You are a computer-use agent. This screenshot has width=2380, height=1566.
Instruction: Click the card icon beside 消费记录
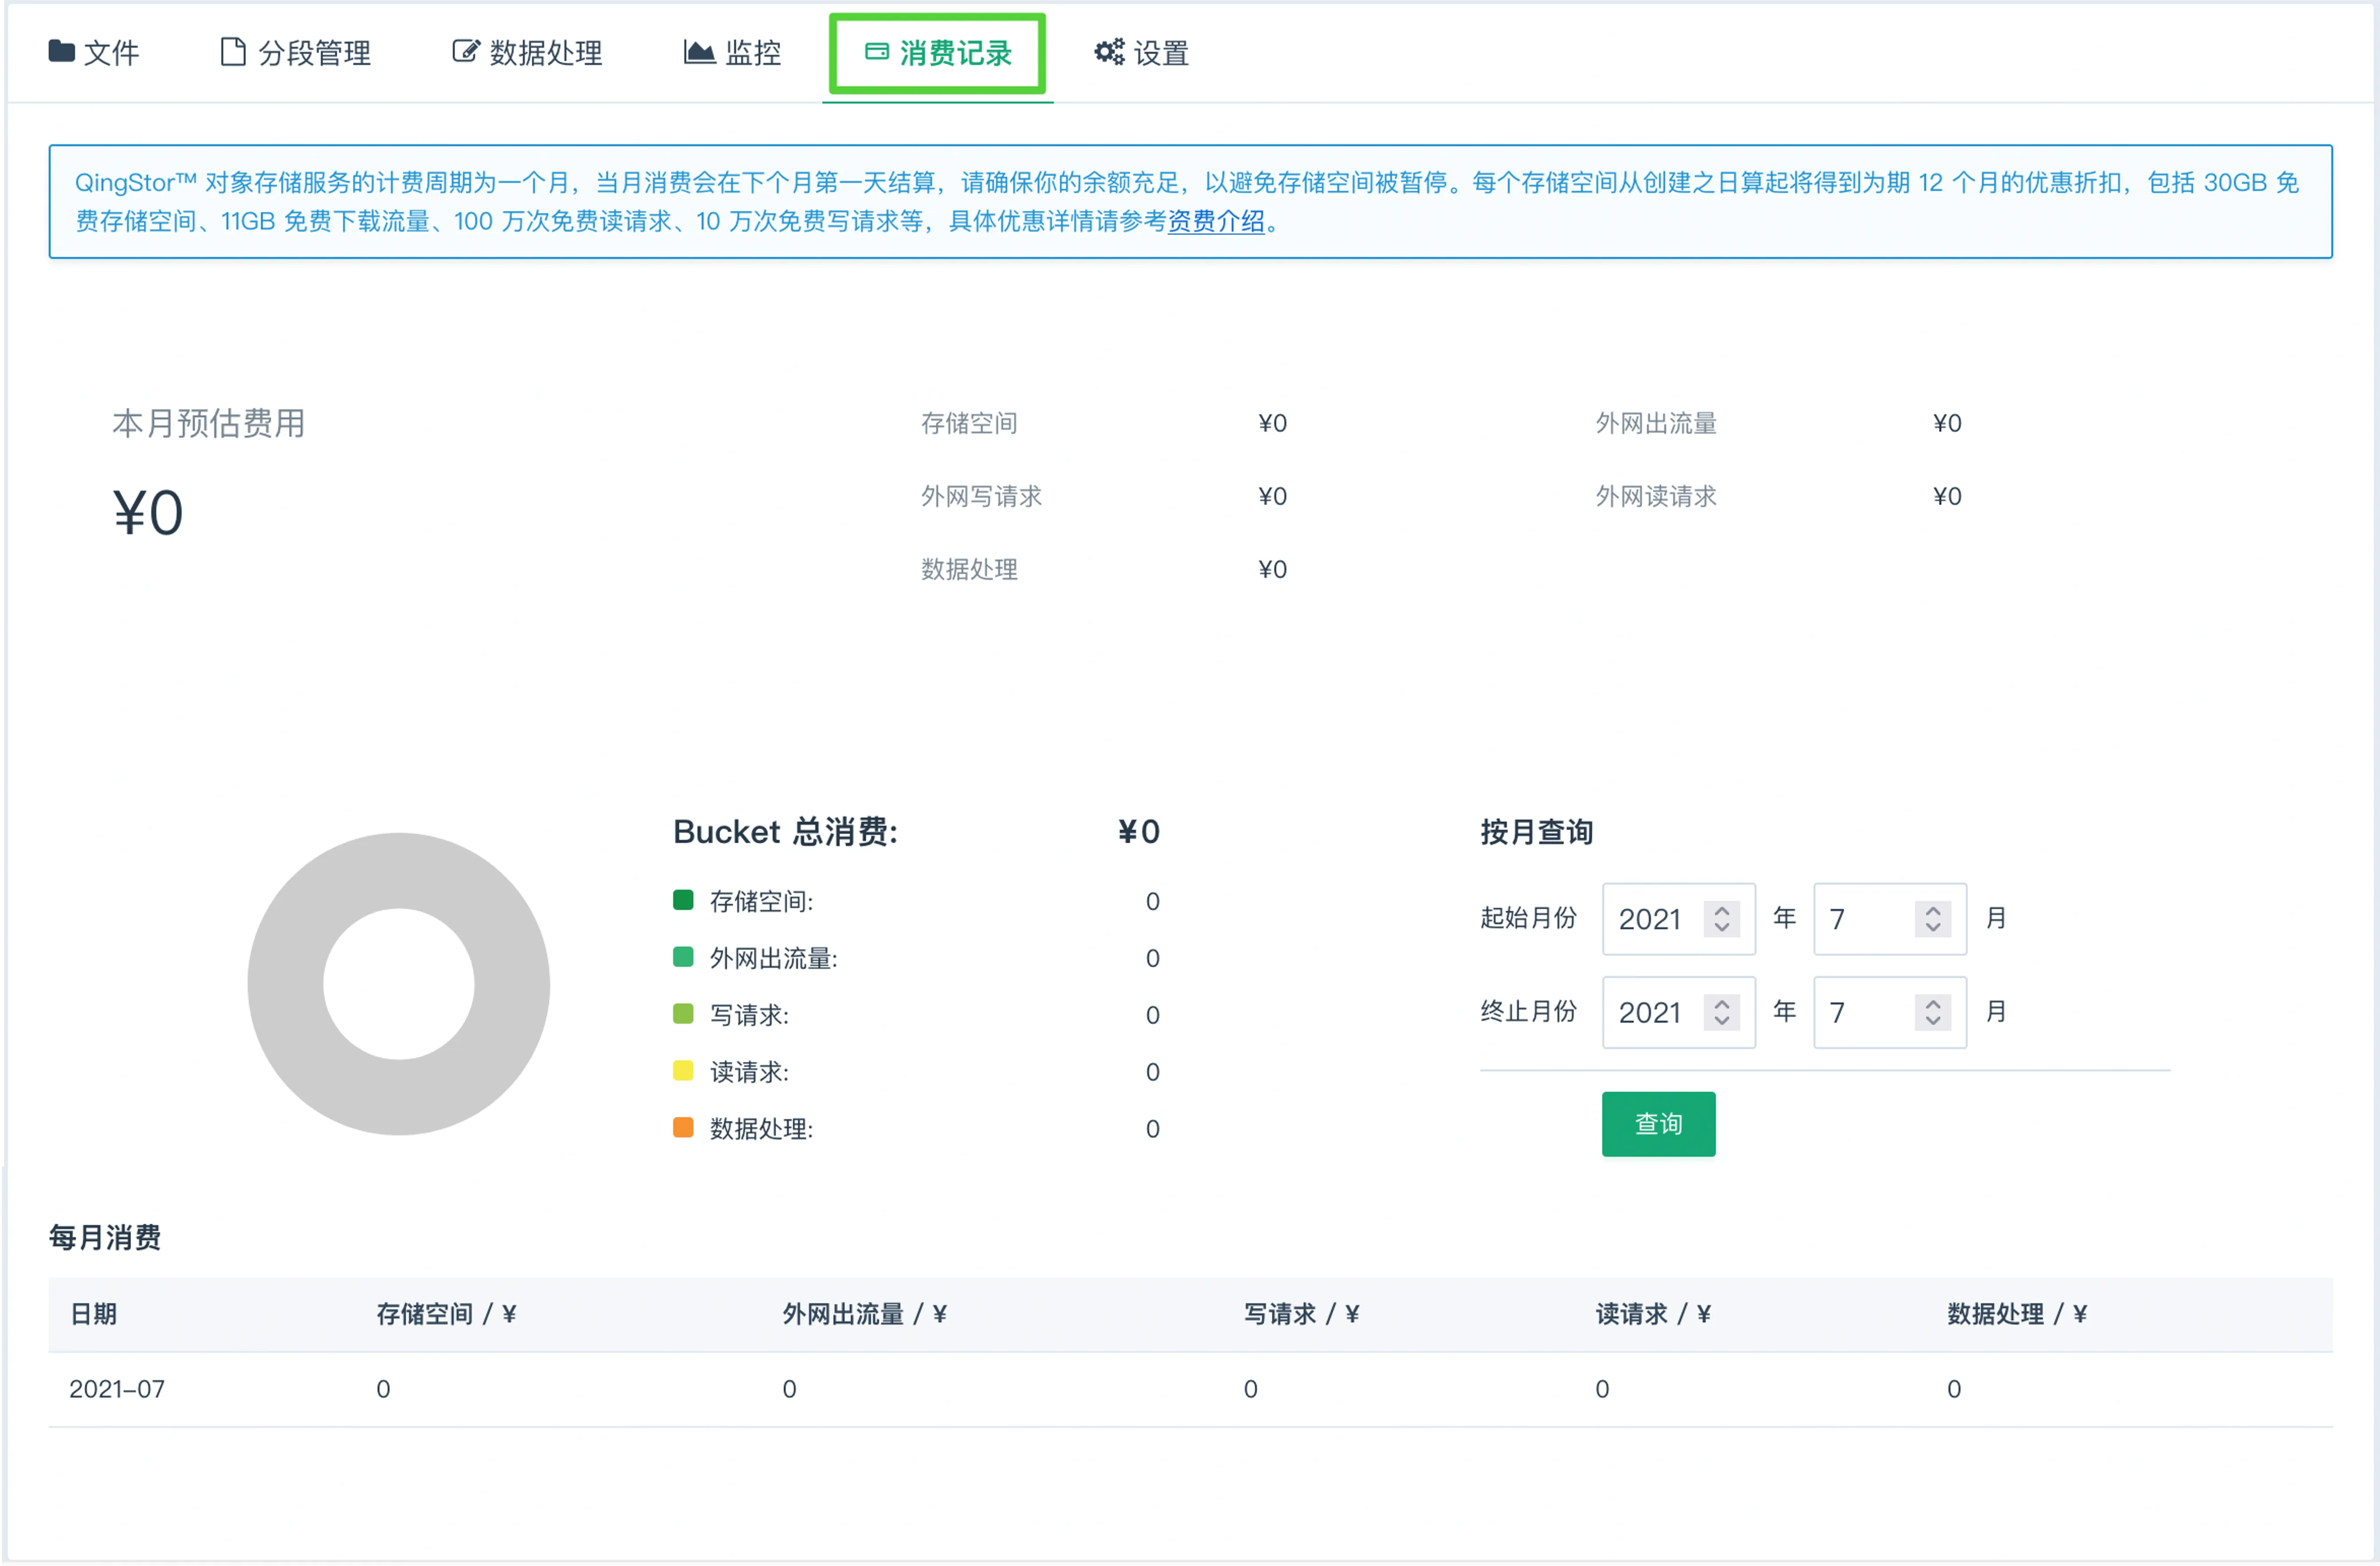(876, 51)
